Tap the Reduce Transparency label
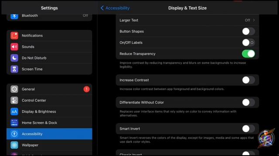 click(x=137, y=54)
